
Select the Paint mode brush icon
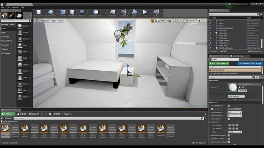12,16
